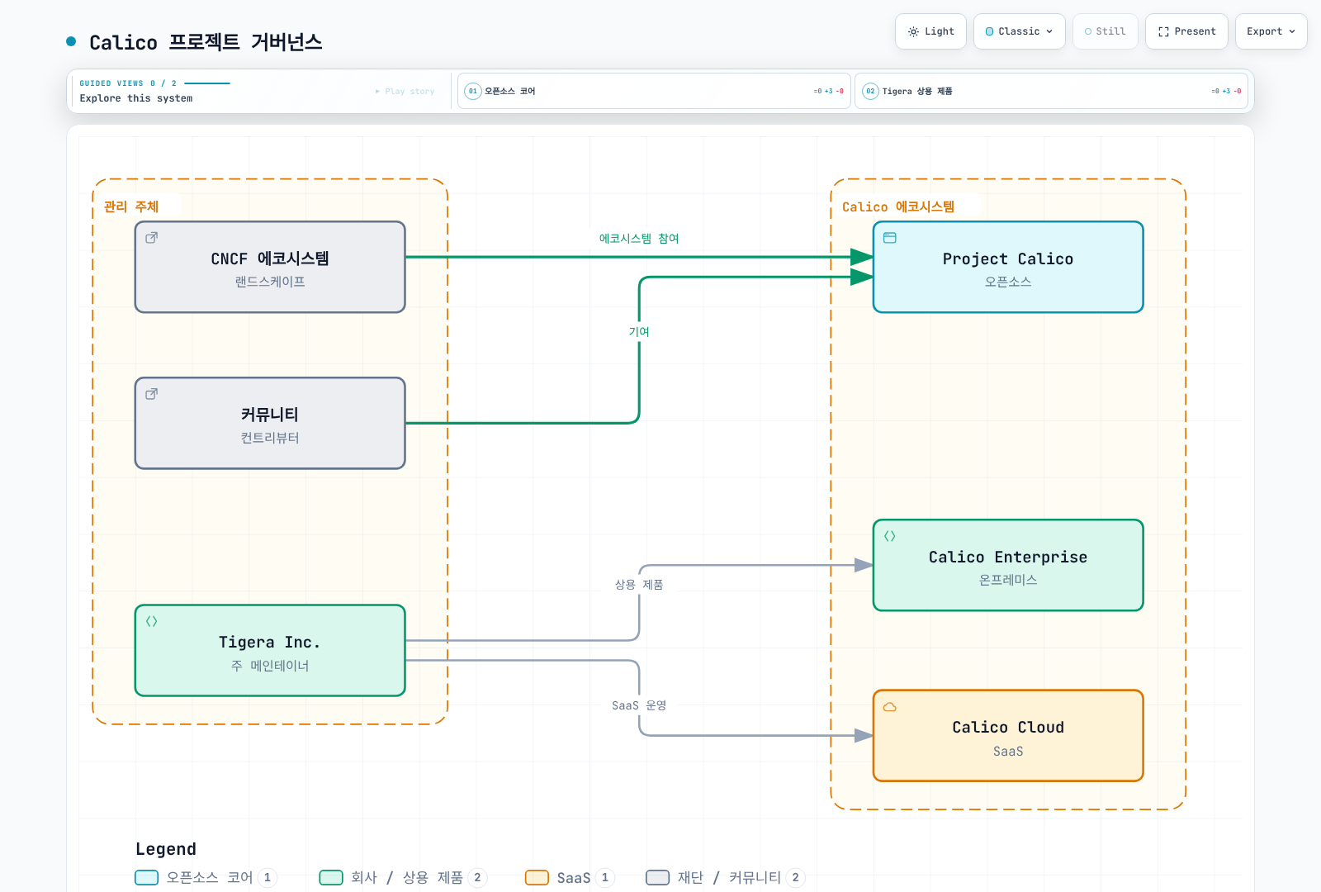
Task: Click the Explore this system text
Action: pyautogui.click(x=136, y=98)
